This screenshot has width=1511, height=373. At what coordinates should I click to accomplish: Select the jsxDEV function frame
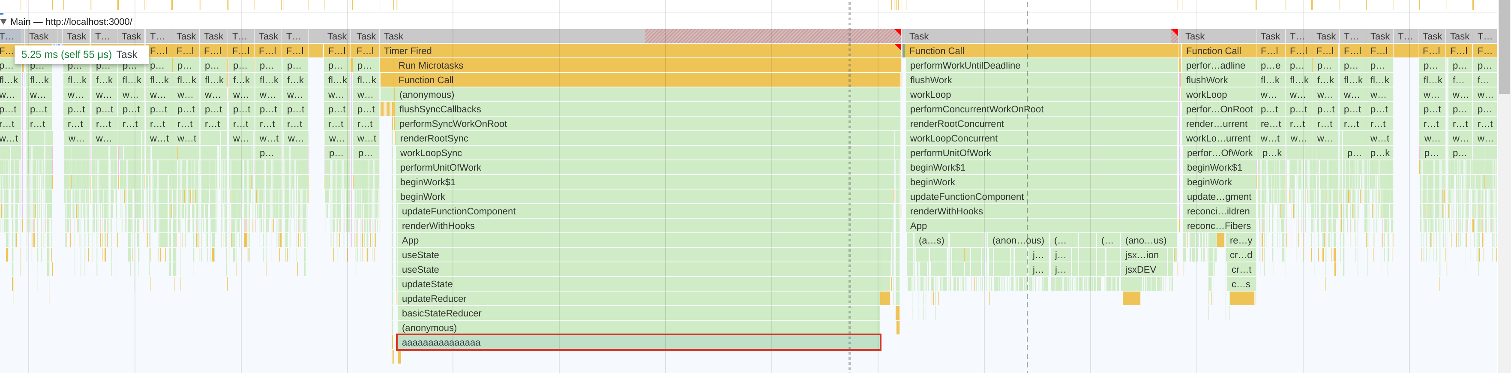click(1140, 270)
